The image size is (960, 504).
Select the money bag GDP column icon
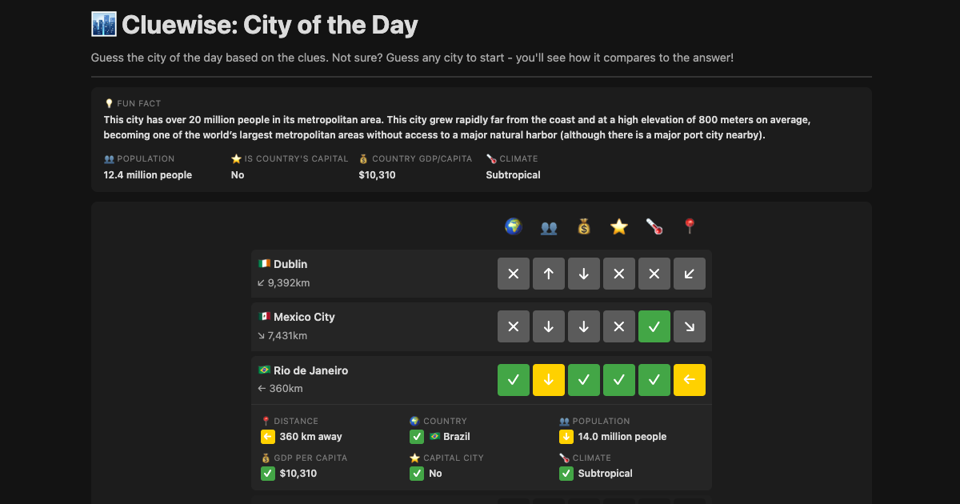coord(583,226)
